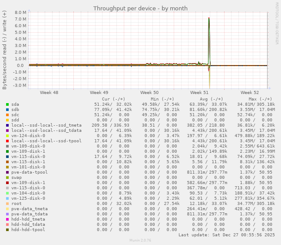Click the 'hdd-hdd_tdata' legend label
Image resolution: width=281 pixels, height=245 pixels.
coord(28,225)
